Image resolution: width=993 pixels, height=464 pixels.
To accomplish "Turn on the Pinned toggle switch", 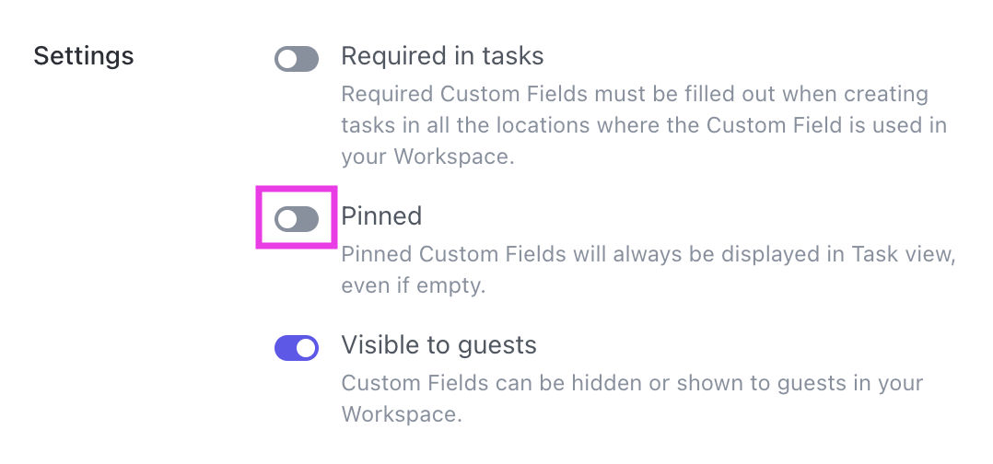I will pos(297,218).
